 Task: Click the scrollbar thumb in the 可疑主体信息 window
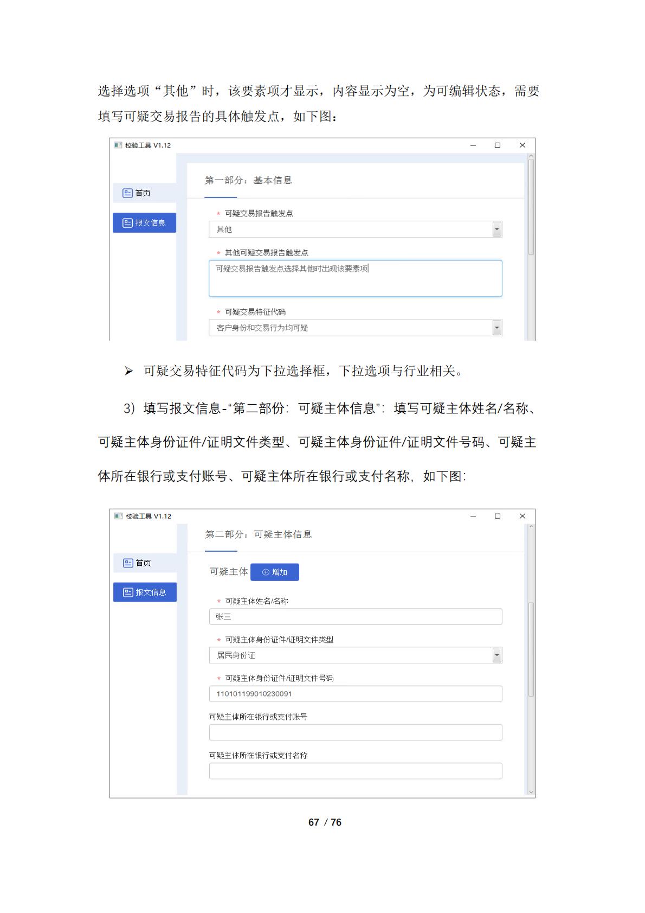531,648
